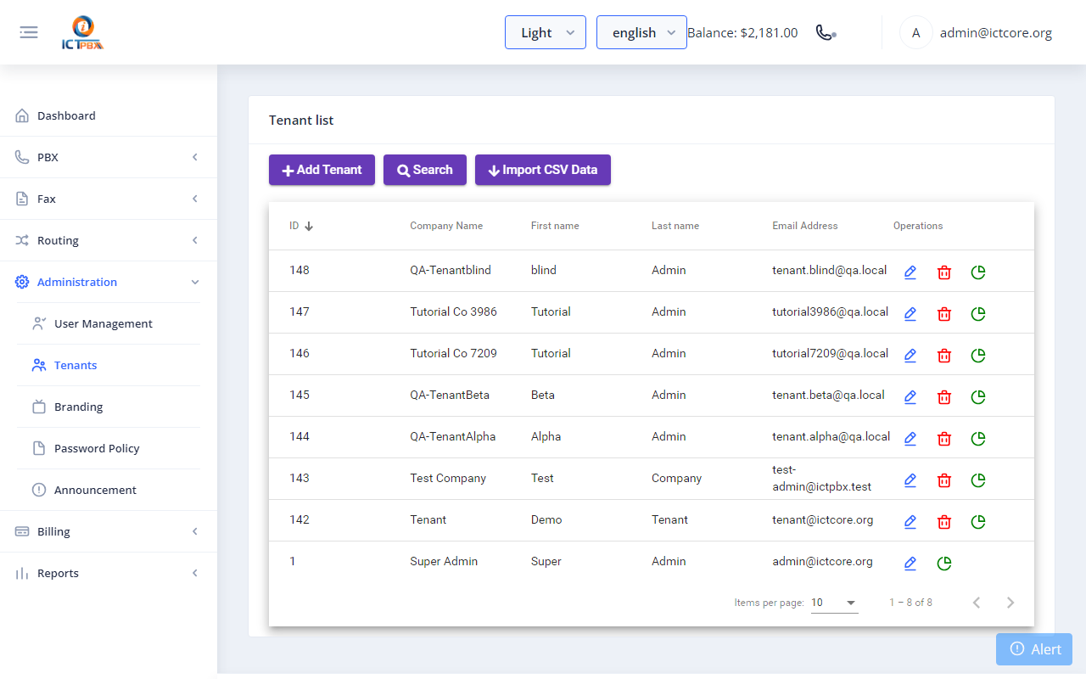Click the Balance: $2,181.00 text
Screen dimensions: 1086x679
pos(742,33)
